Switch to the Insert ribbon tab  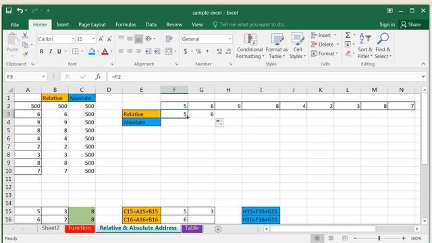[x=63, y=24]
